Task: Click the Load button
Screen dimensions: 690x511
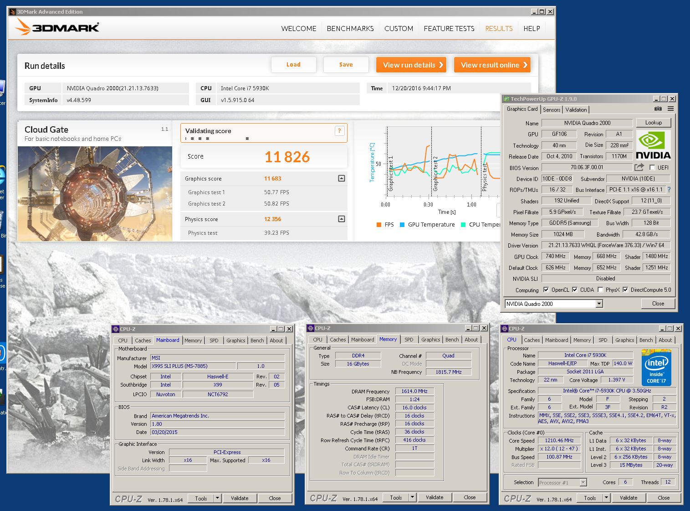Action: click(293, 65)
